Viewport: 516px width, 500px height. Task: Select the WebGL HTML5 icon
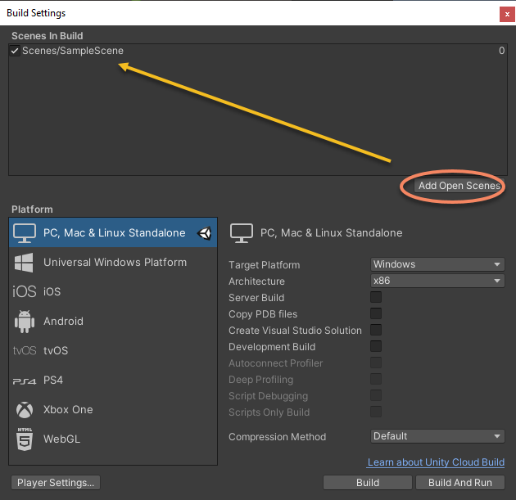[24, 439]
